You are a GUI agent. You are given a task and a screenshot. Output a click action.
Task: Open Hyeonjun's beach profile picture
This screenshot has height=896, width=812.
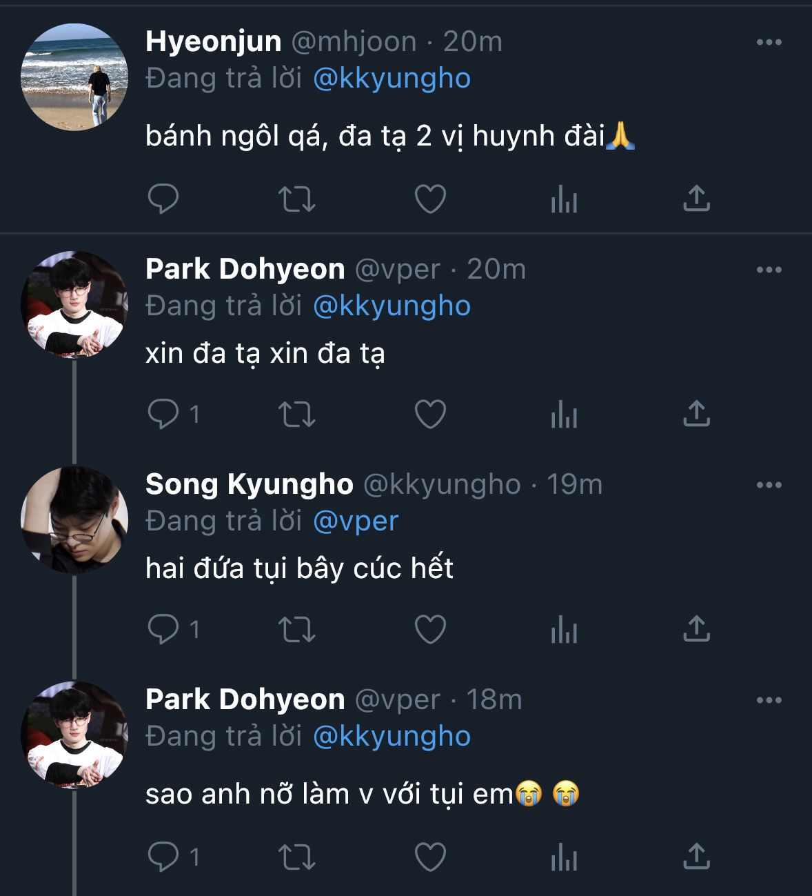pos(74,77)
